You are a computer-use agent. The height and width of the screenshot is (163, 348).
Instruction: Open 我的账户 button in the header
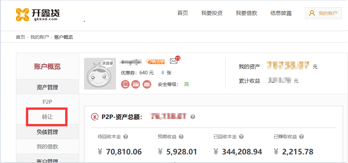point(323,13)
